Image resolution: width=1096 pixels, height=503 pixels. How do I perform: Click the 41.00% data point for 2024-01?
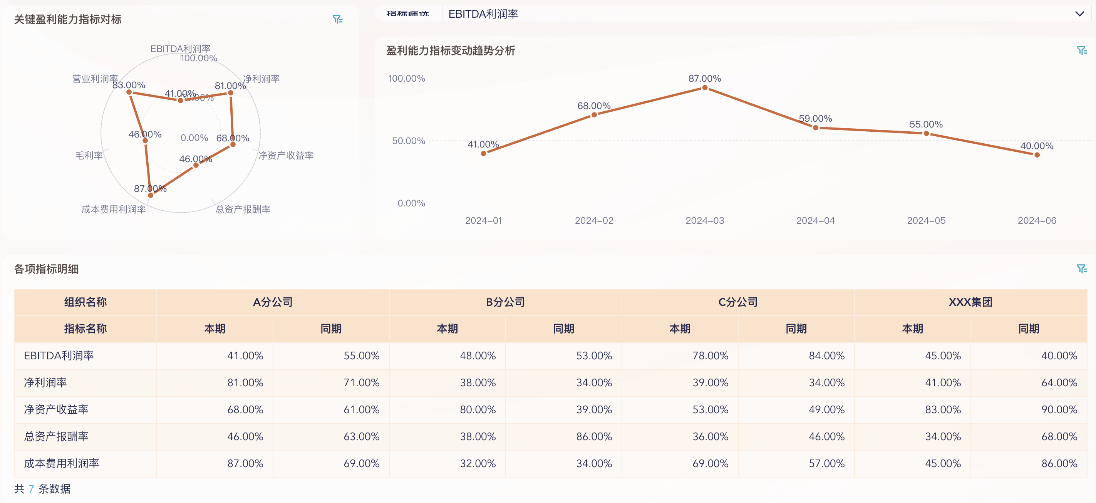tap(483, 153)
